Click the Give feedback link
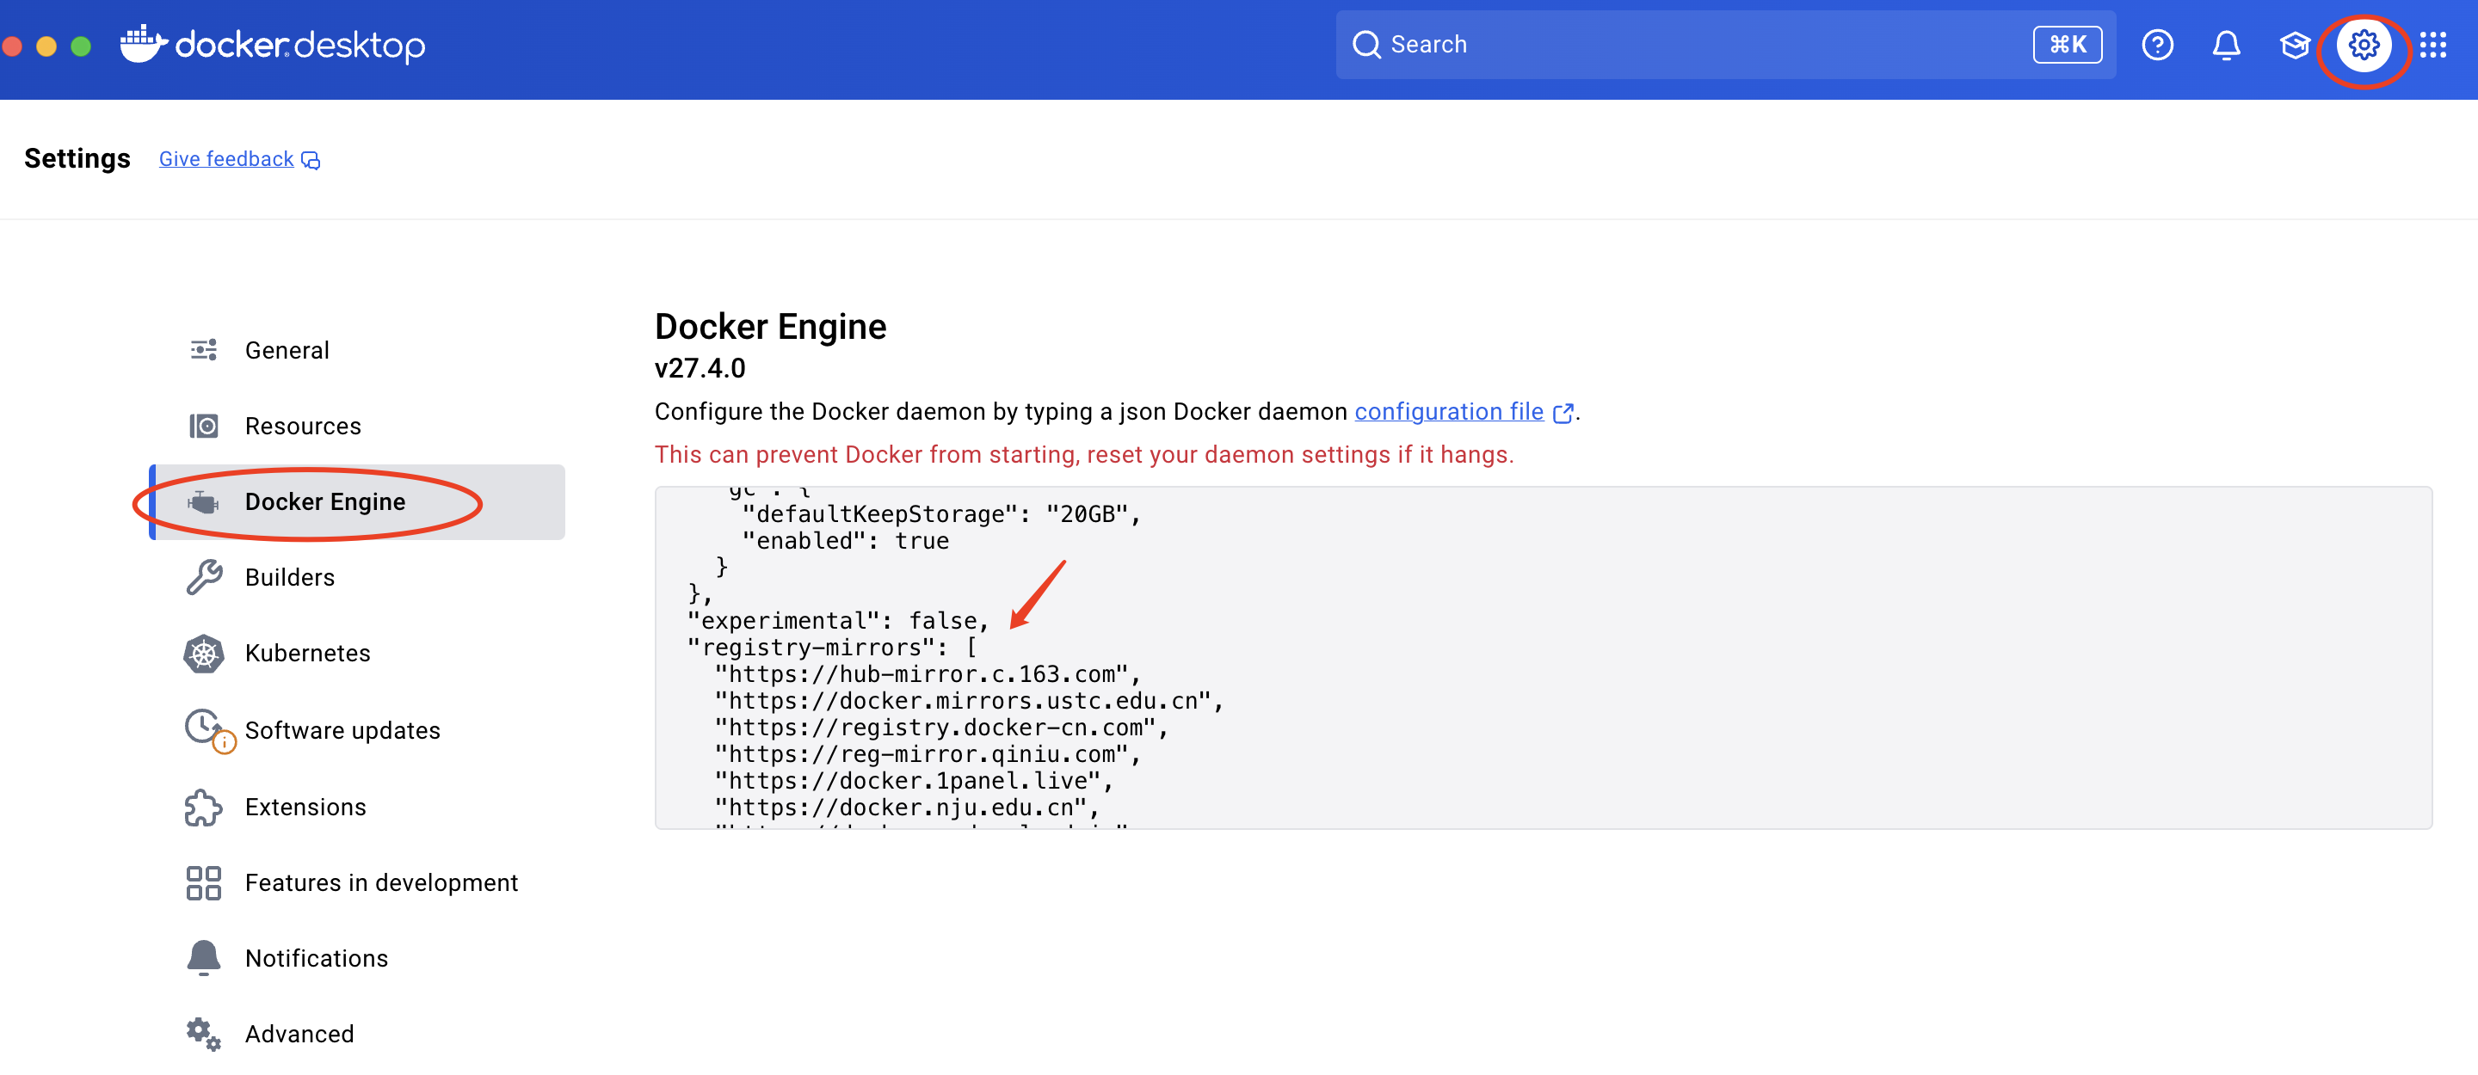Screen dimensions: 2478x1075 [x=226, y=158]
